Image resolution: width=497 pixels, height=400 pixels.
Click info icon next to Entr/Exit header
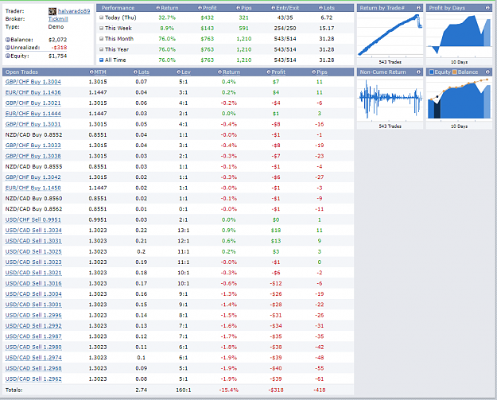coord(274,8)
